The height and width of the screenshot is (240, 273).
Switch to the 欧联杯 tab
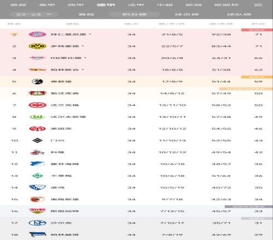coord(227,5)
